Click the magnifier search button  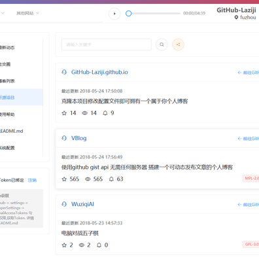click(162, 44)
